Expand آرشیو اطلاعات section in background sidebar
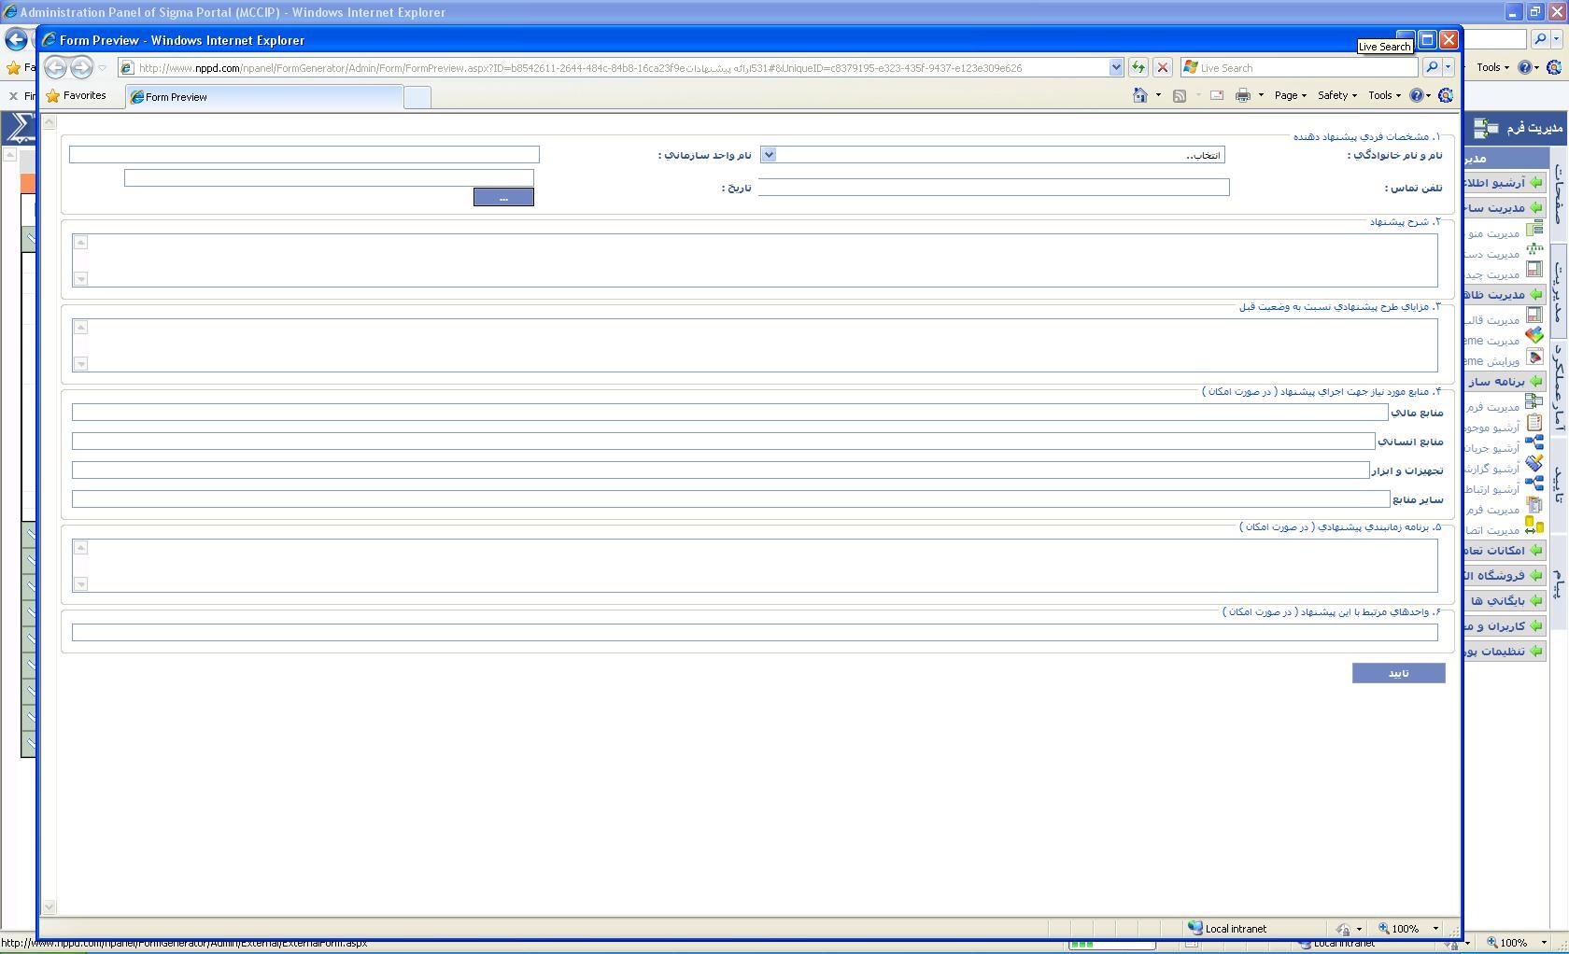The image size is (1569, 954). (1504, 183)
